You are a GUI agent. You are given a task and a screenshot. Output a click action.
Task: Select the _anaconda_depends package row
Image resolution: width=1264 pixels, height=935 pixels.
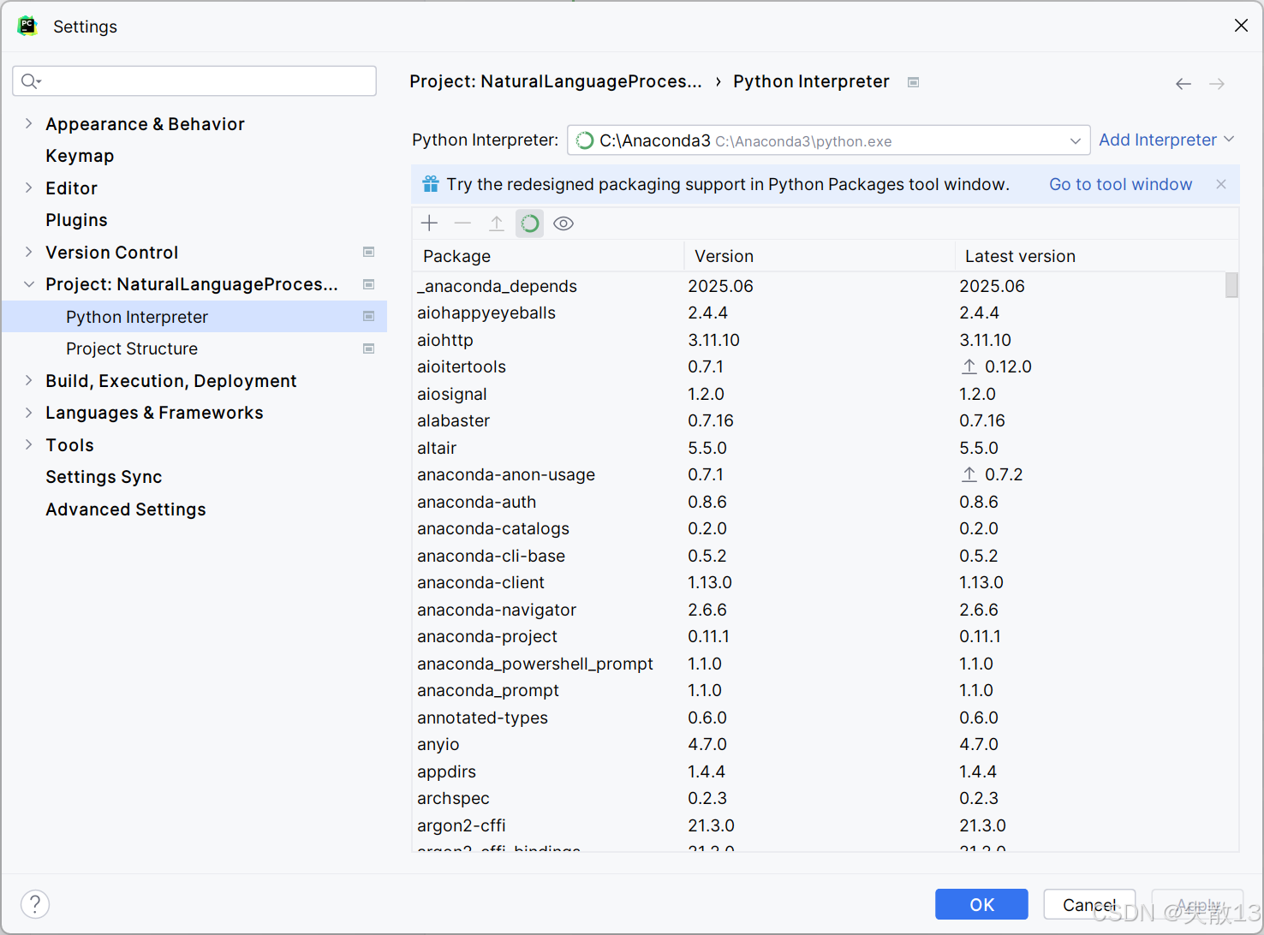click(x=819, y=286)
